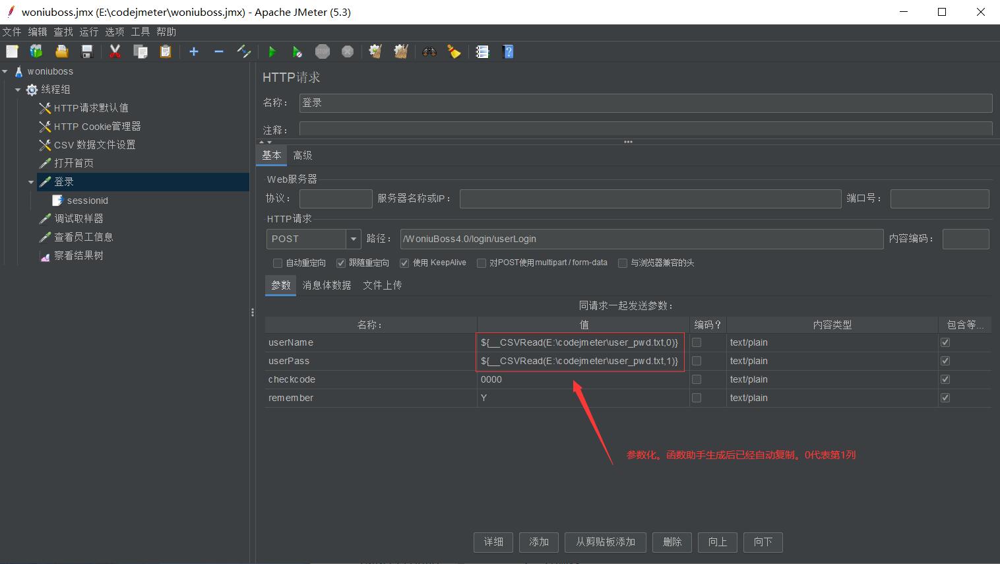This screenshot has height=564, width=1000.
Task: Click the 从剪贴板添加 button
Action: point(606,542)
